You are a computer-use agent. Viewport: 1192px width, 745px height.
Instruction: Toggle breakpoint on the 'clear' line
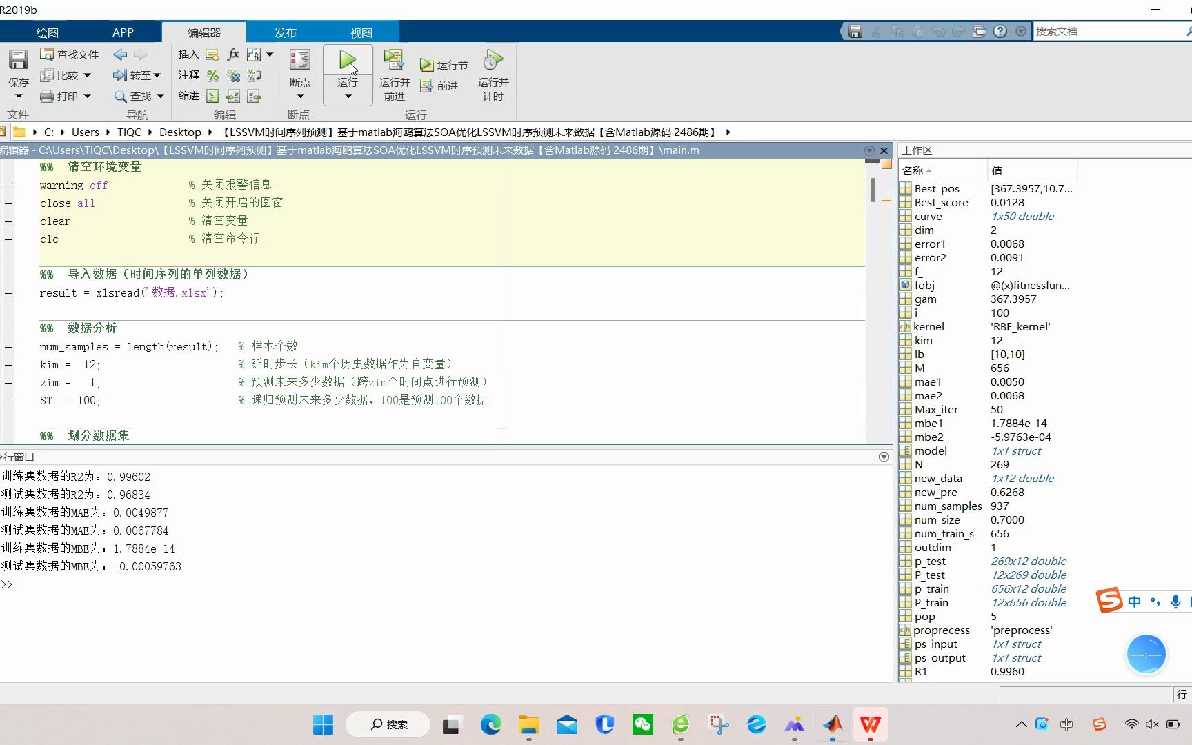pyautogui.click(x=8, y=221)
